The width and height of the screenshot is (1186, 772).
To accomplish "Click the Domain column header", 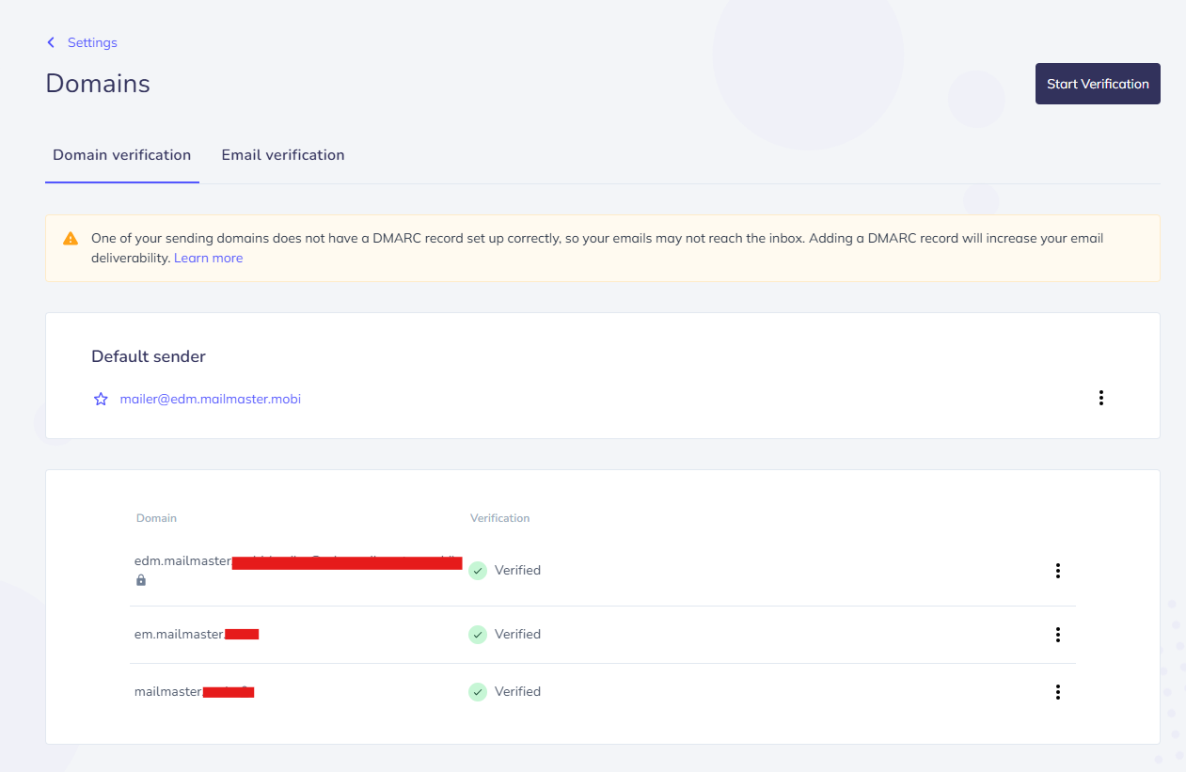I will click(x=156, y=518).
